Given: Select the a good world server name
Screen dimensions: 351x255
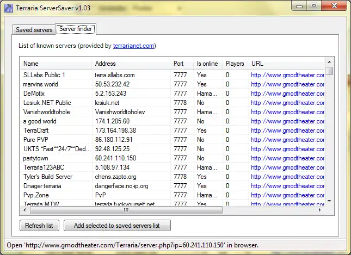Looking at the screenshot, I should pyautogui.click(x=40, y=121).
